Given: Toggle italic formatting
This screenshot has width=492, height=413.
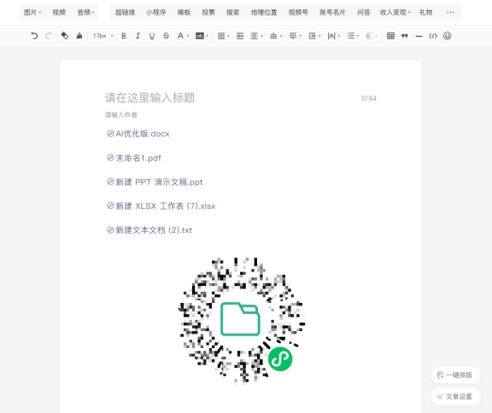Looking at the screenshot, I should click(x=138, y=36).
